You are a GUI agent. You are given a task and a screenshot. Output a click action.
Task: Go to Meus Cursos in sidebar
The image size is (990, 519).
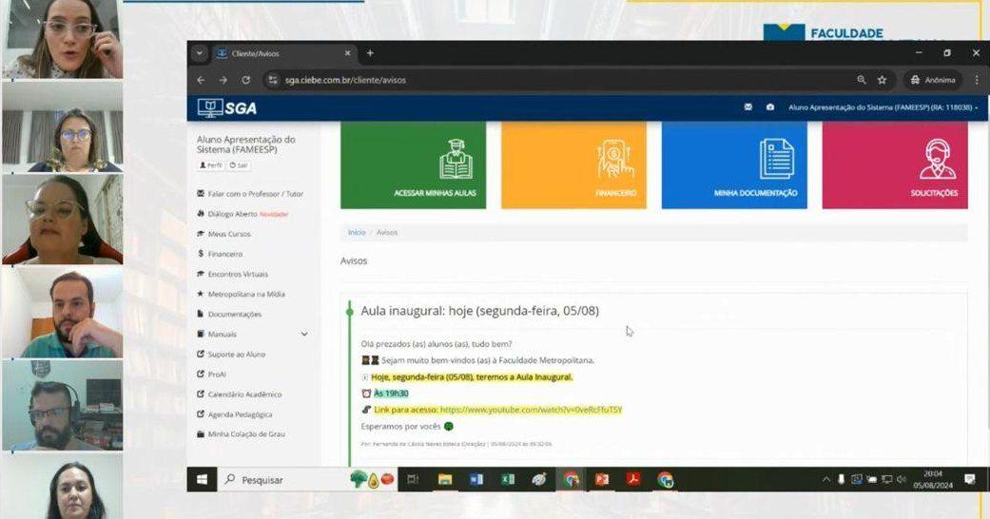pyautogui.click(x=223, y=234)
